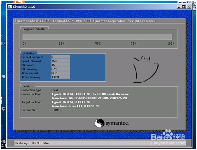Maximize the Ghost32 11.0 window
The image size is (197, 150).
(184, 7)
